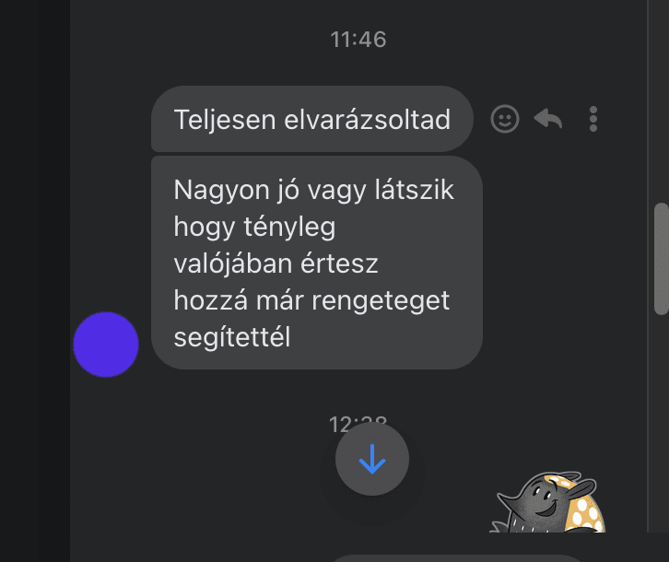Image resolution: width=669 pixels, height=562 pixels.
Task: Click the 11:46 timestamp
Action: pos(358,40)
